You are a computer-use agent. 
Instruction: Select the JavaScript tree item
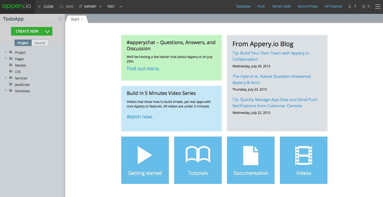tap(22, 85)
